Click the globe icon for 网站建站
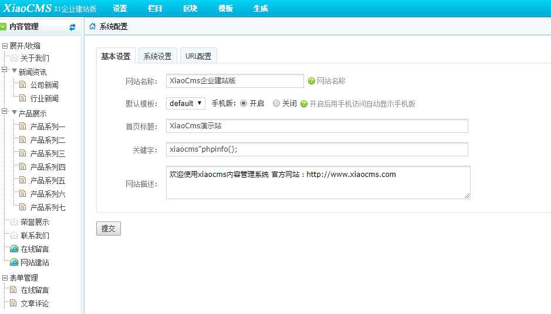This screenshot has height=314, width=551. click(13, 262)
